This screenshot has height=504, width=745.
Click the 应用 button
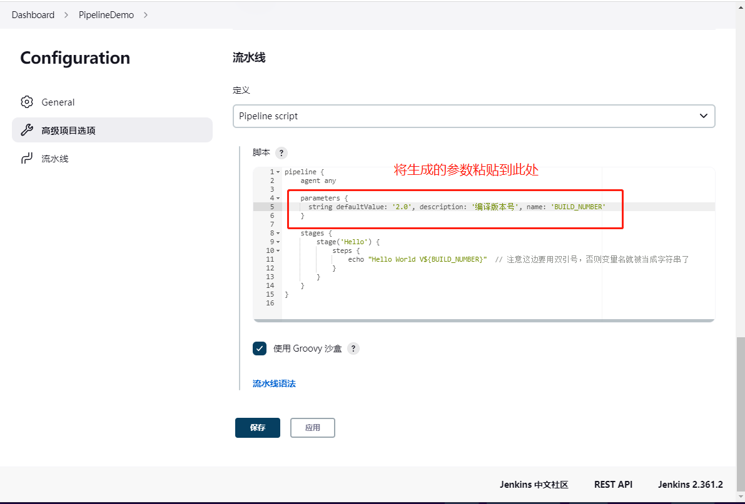tap(312, 427)
